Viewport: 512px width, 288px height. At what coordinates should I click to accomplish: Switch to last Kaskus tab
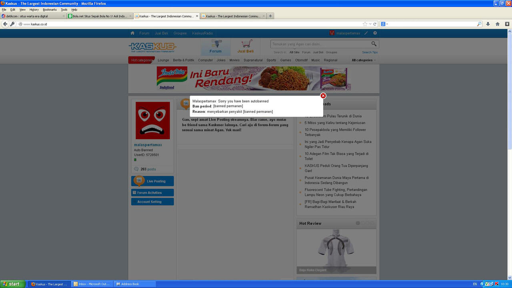pos(233,16)
